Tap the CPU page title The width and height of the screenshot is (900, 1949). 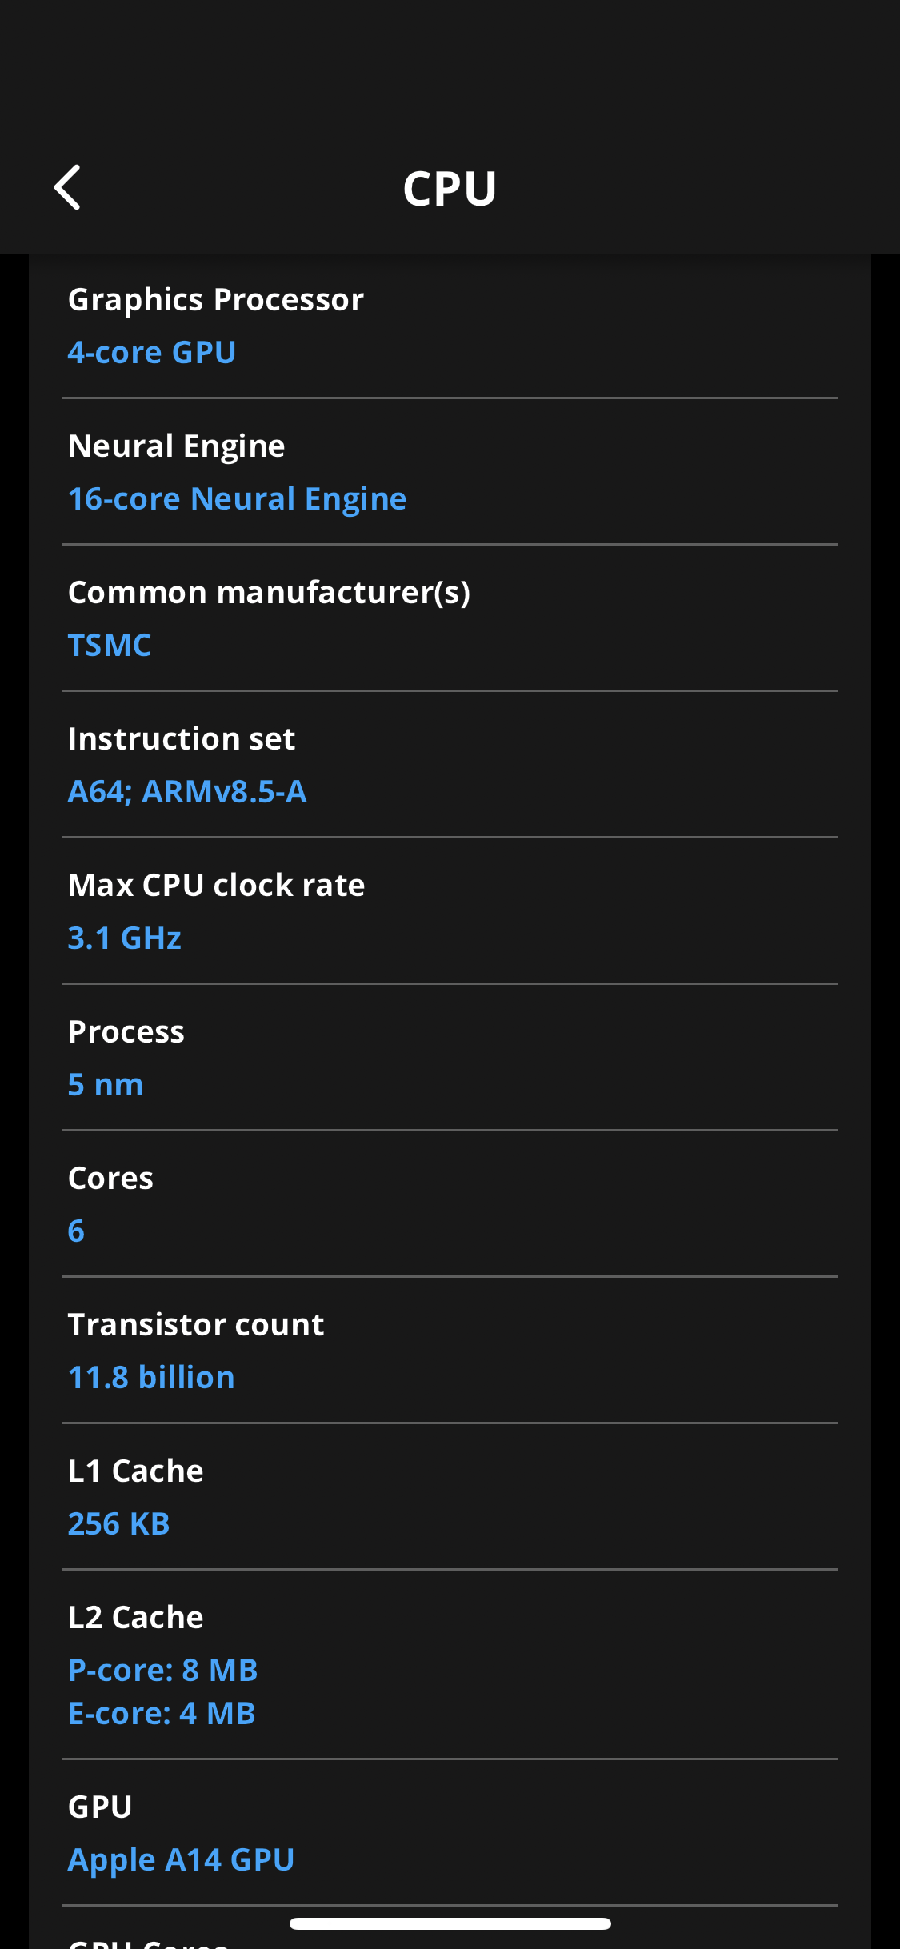tap(450, 189)
